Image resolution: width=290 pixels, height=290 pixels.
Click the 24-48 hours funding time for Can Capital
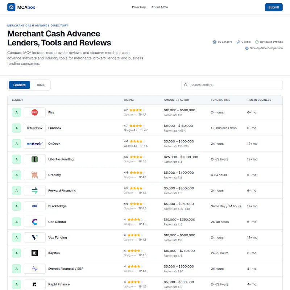point(220,222)
